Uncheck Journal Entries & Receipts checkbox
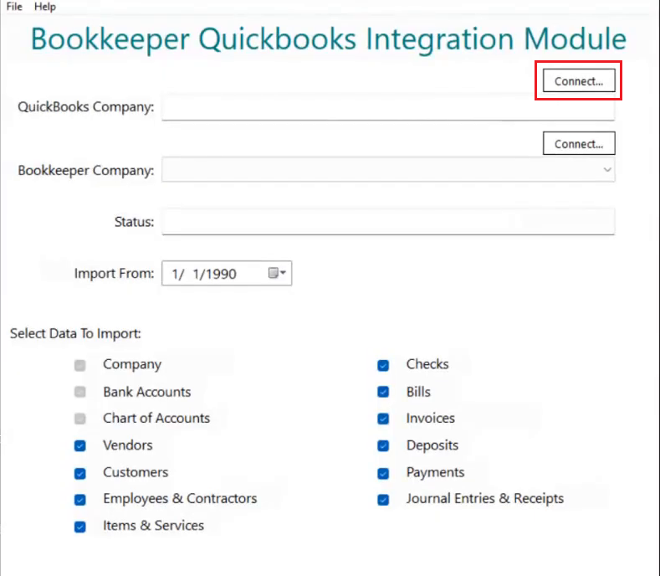 click(383, 500)
